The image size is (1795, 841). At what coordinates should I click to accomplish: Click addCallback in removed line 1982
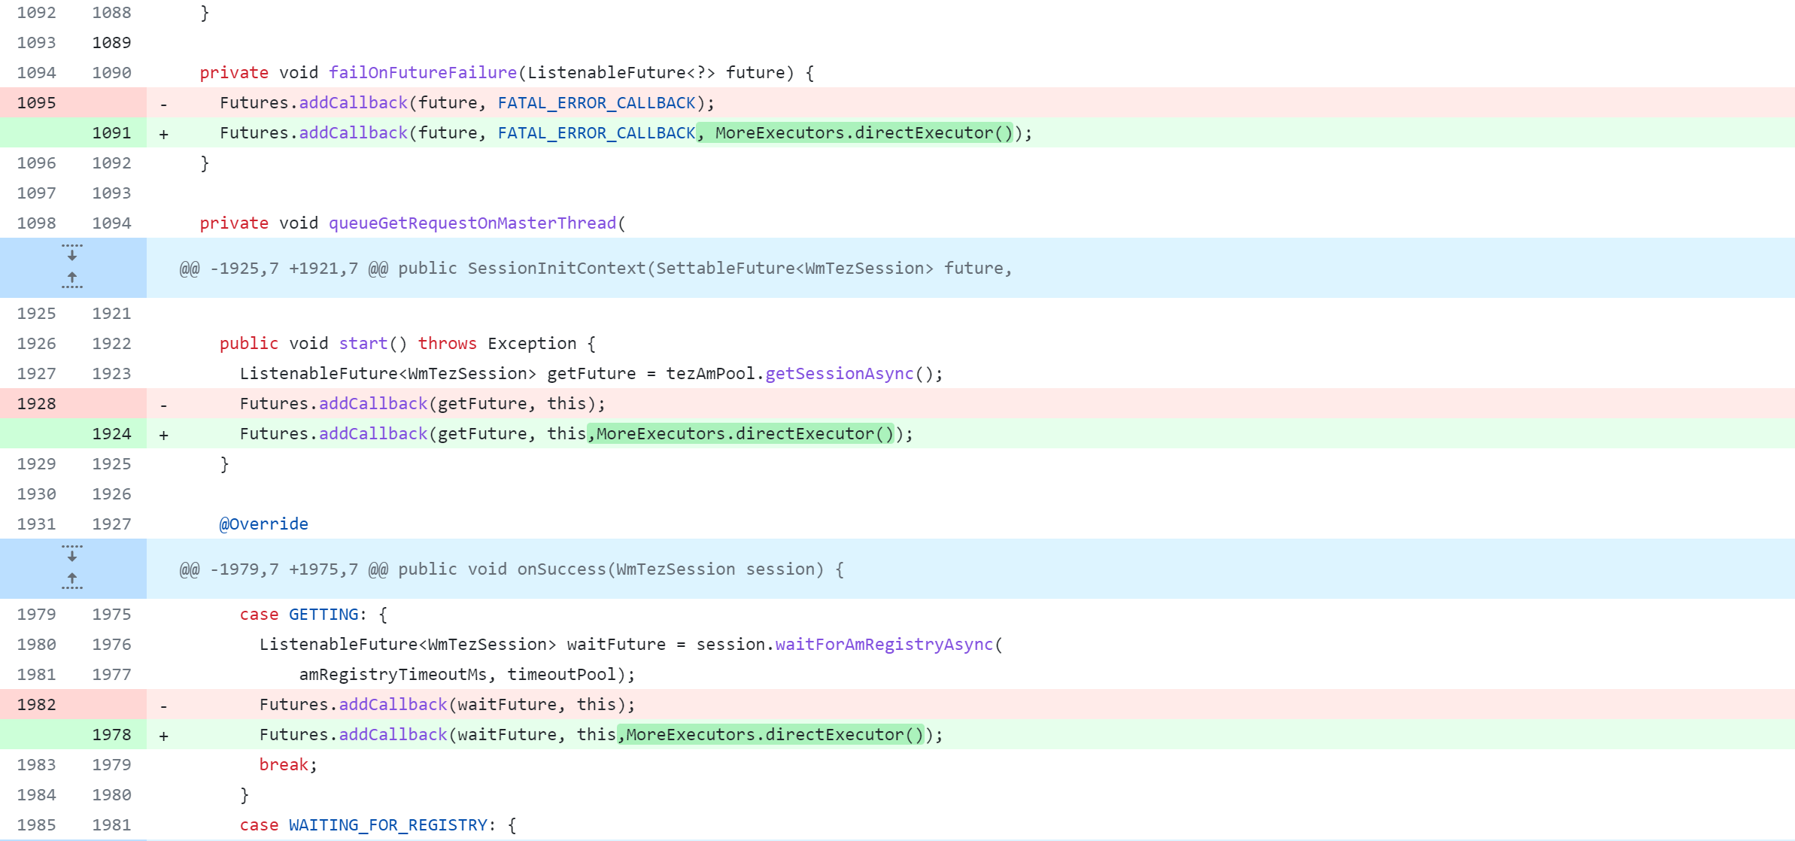pyautogui.click(x=393, y=704)
